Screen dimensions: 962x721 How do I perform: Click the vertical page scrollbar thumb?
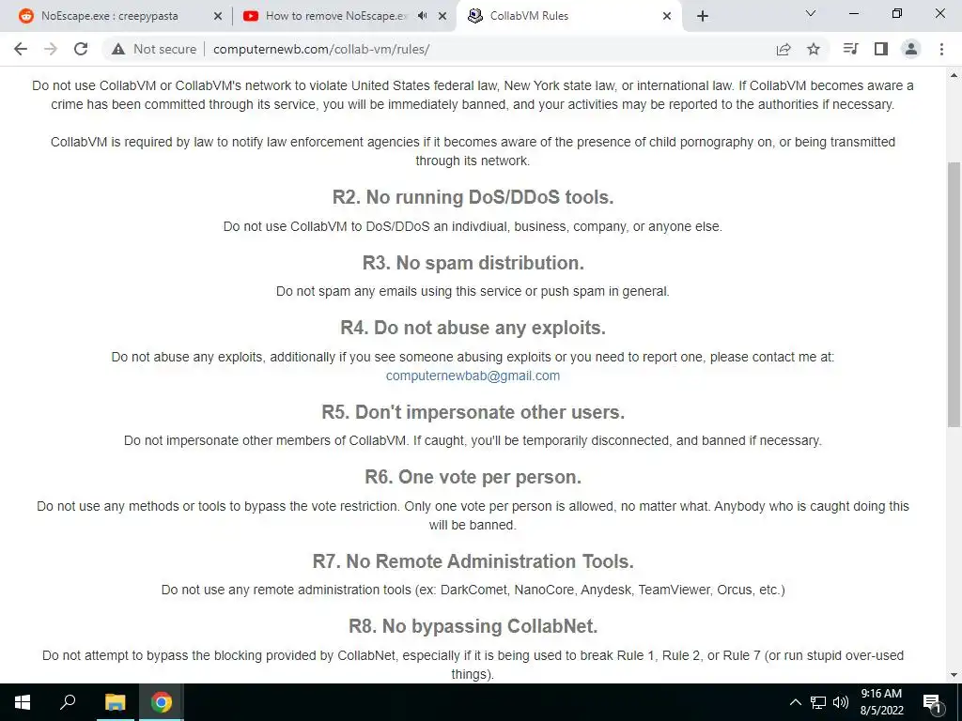coord(954,294)
